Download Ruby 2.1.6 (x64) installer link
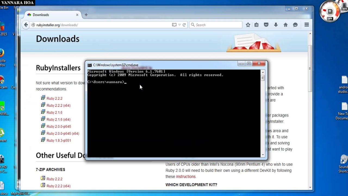Image resolution: width=348 pixels, height=196 pixels. pyautogui.click(x=58, y=120)
